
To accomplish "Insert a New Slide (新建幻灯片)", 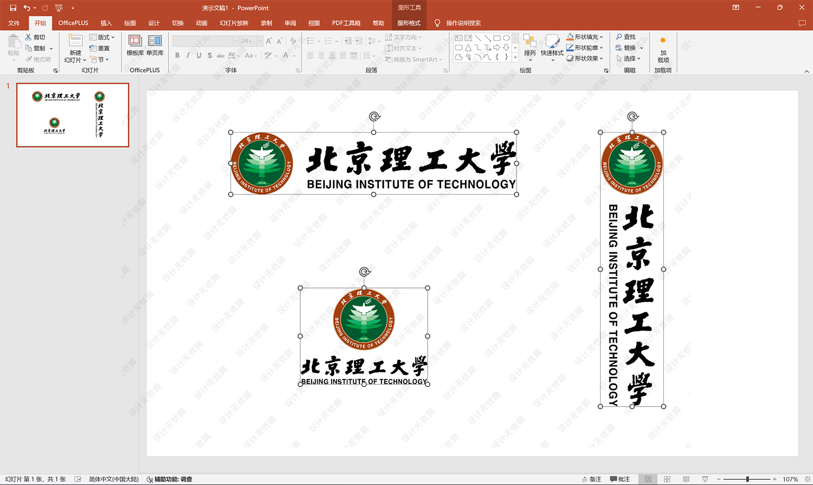I will pyautogui.click(x=75, y=49).
